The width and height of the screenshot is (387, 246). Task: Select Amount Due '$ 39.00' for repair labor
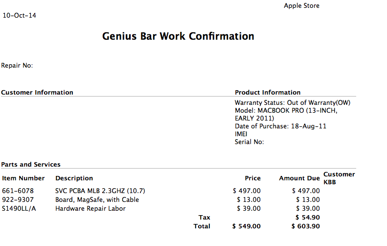pyautogui.click(x=308, y=208)
